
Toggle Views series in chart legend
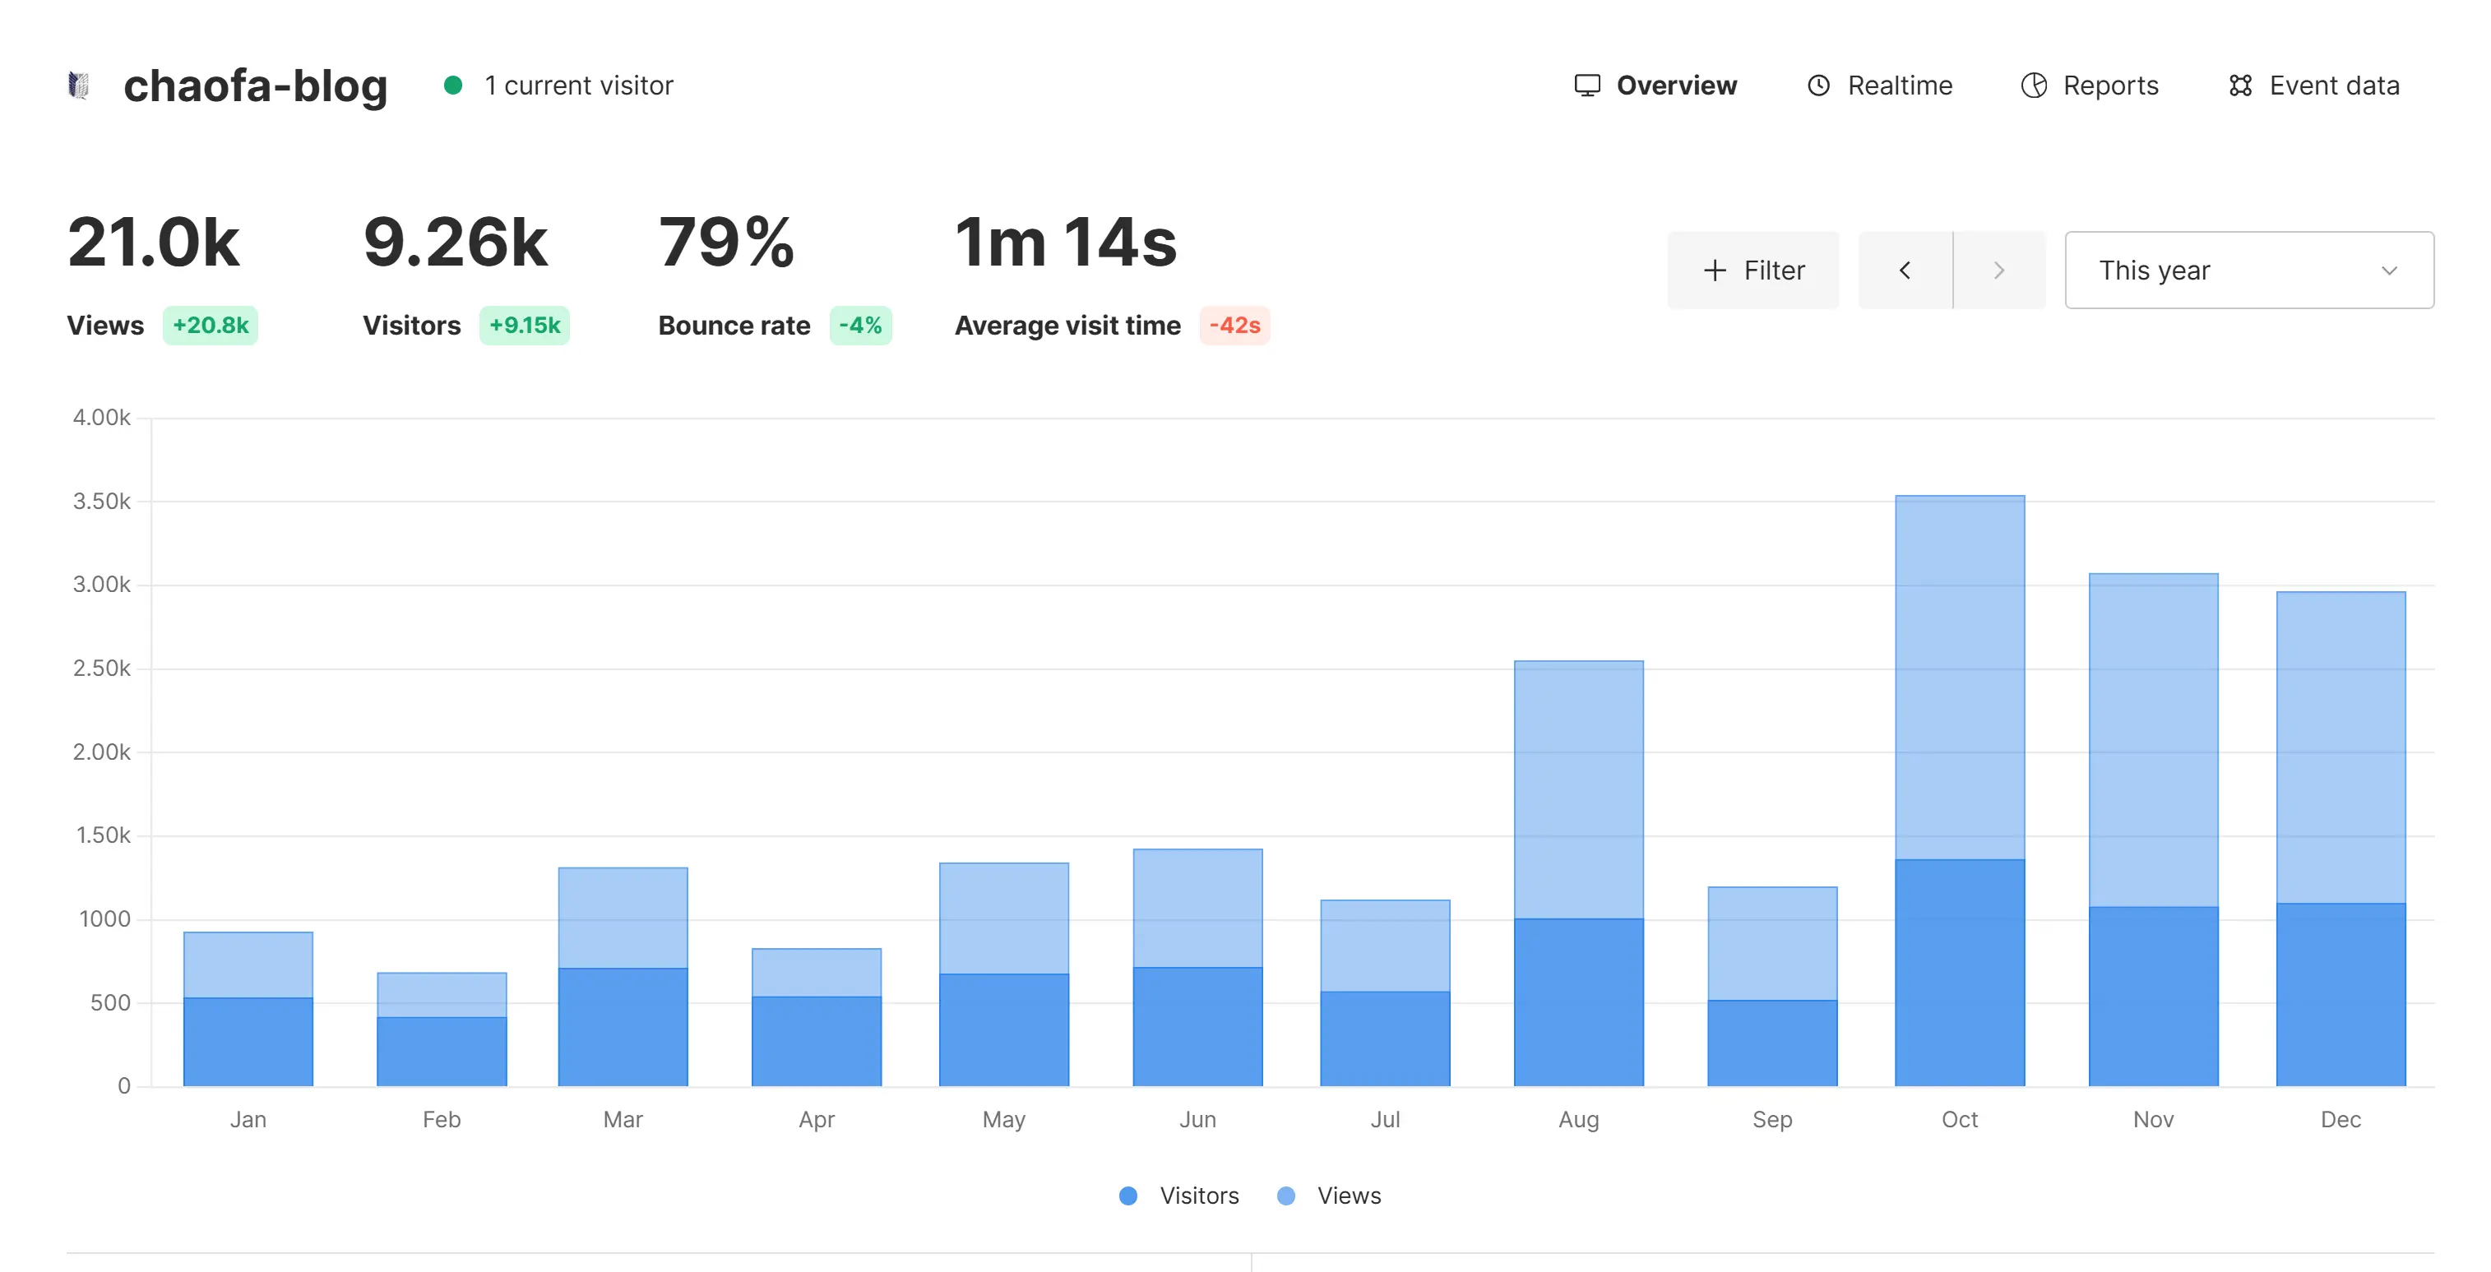click(x=1348, y=1196)
